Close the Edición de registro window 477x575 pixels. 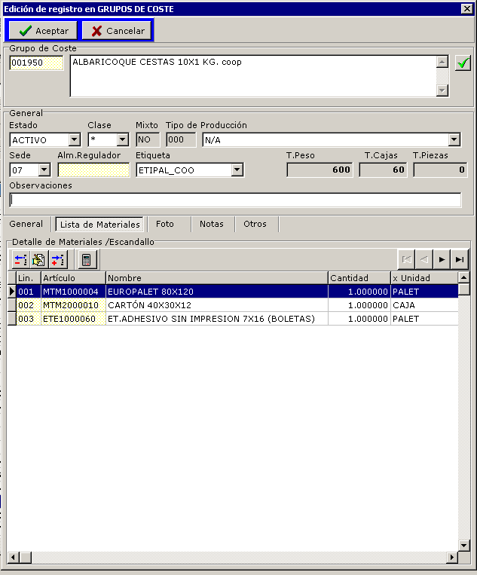(466, 8)
